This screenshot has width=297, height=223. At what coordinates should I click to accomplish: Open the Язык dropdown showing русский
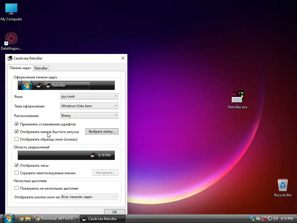click(x=89, y=96)
